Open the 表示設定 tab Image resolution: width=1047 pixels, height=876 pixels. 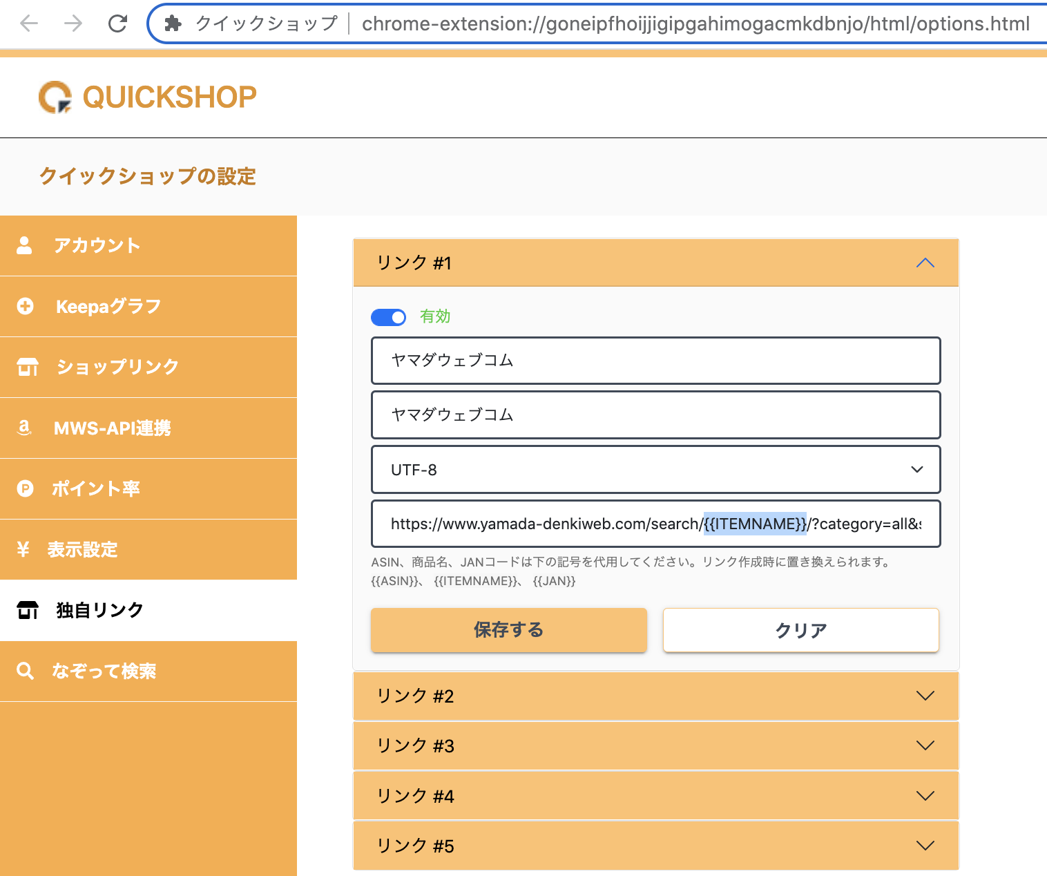pyautogui.click(x=148, y=550)
